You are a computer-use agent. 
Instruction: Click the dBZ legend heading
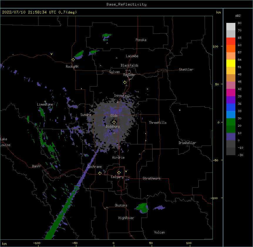tap(238, 16)
